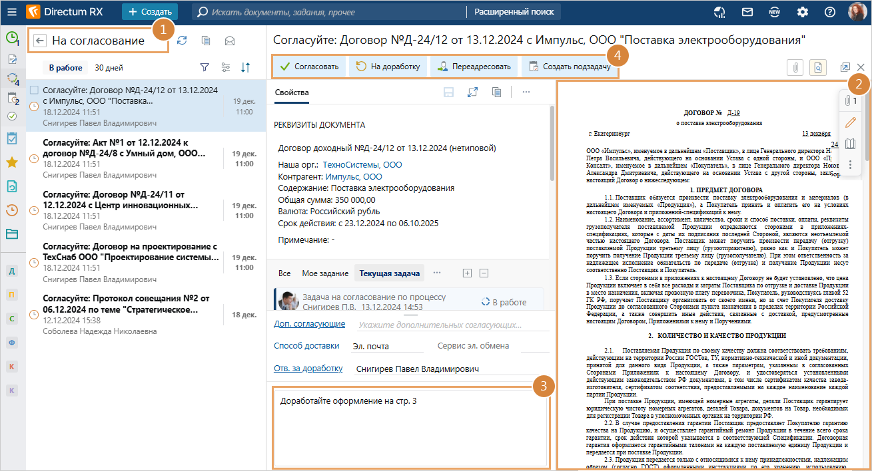Go back from the На согласование folder
This screenshot has height=471, width=872.
41,41
